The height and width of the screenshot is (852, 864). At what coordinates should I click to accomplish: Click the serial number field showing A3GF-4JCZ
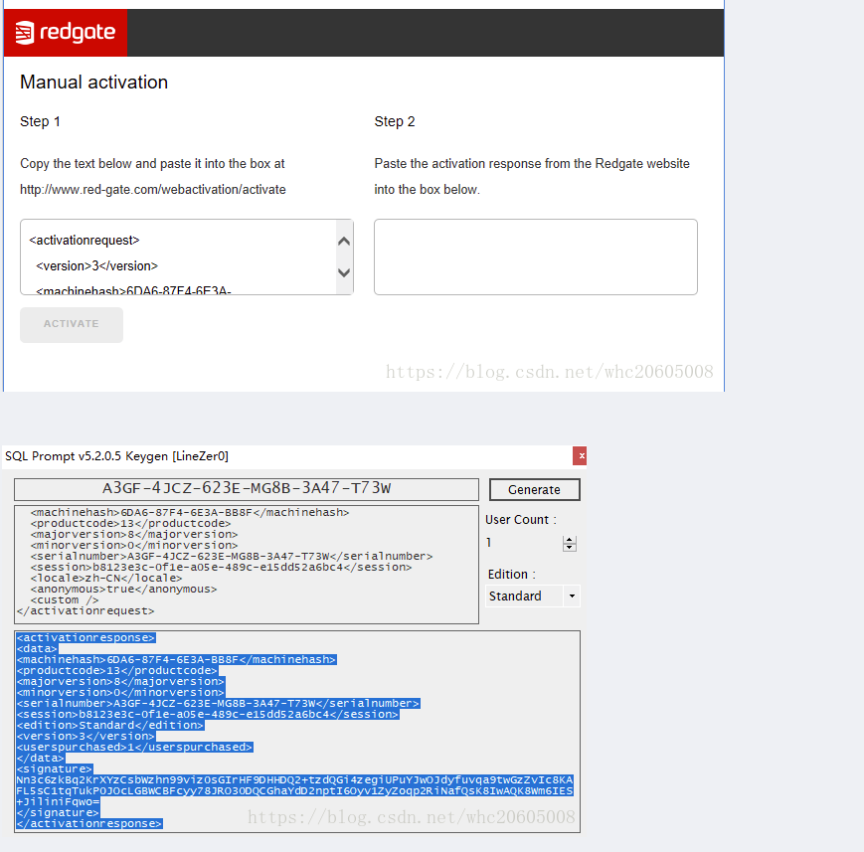(245, 489)
